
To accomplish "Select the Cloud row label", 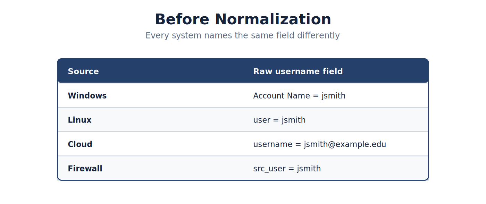I will [x=80, y=144].
